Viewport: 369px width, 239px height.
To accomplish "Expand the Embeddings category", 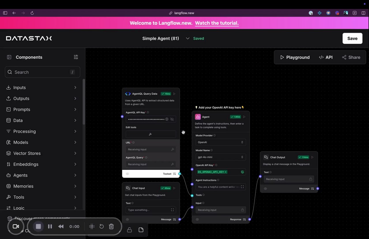I will pos(42,164).
